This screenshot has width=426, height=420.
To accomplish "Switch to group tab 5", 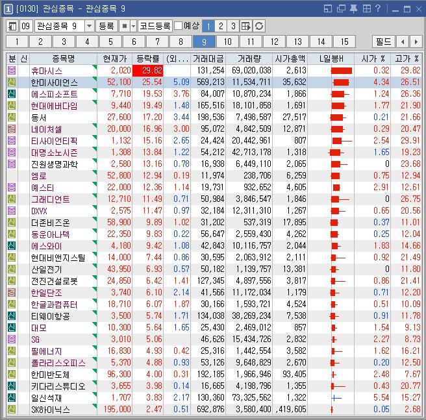I will (110, 42).
